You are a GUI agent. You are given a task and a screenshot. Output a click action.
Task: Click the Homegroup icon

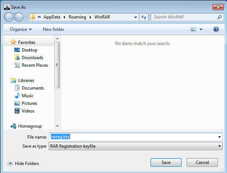pos(13,126)
